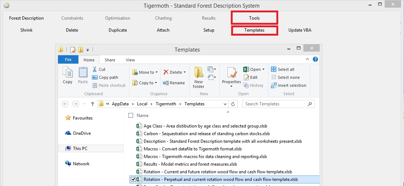Click the Tigermoth app icon in title bar
This screenshot has height=186, width=404.
point(7,5)
